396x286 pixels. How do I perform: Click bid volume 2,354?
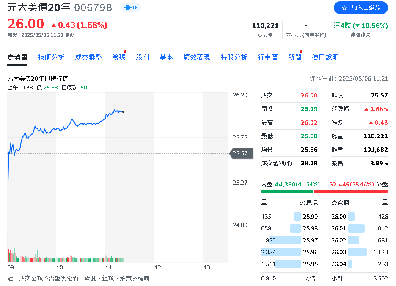[269, 253]
